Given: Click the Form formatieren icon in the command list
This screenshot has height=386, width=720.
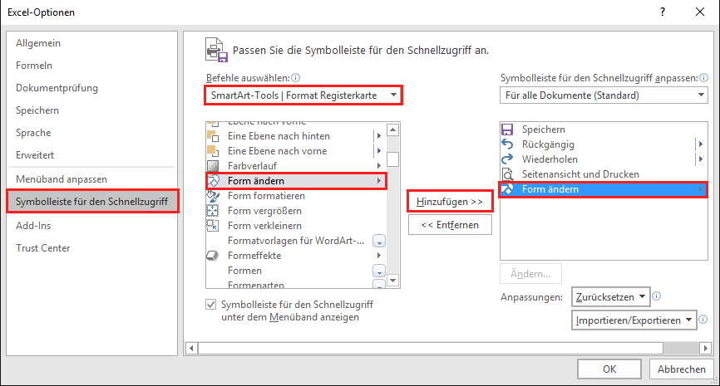Looking at the screenshot, I should (213, 196).
